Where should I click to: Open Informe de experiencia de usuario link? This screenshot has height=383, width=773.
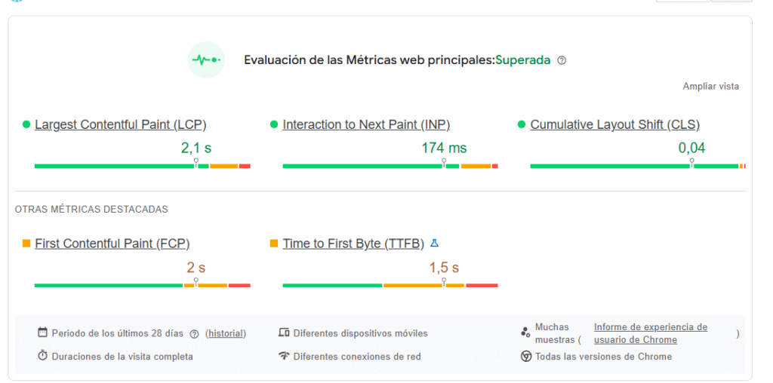coord(651,333)
